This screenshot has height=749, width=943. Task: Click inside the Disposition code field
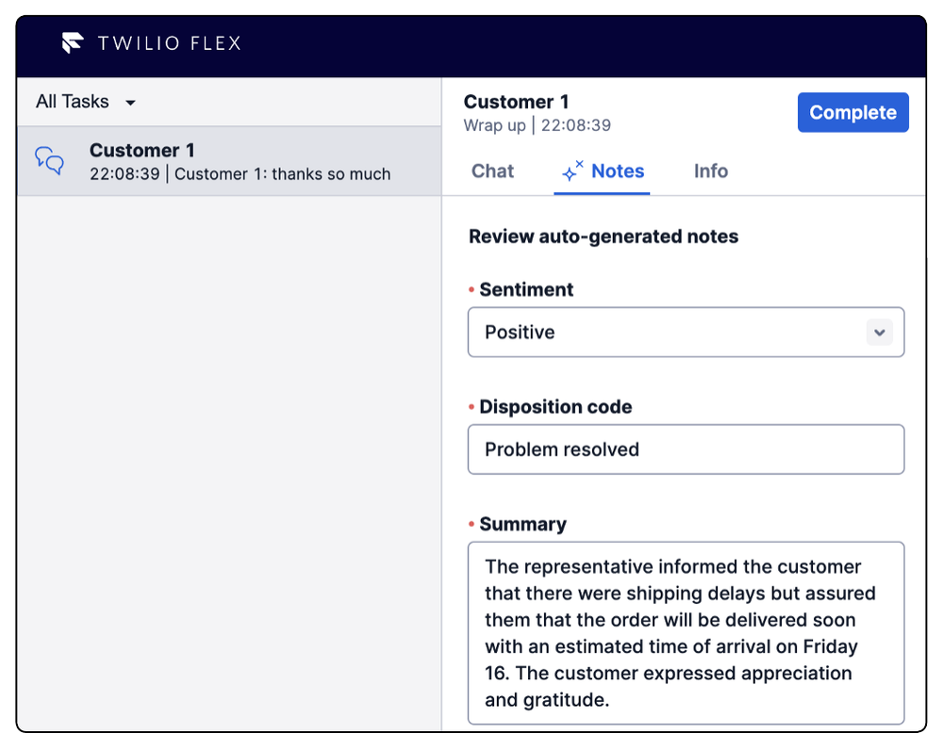pyautogui.click(x=686, y=449)
